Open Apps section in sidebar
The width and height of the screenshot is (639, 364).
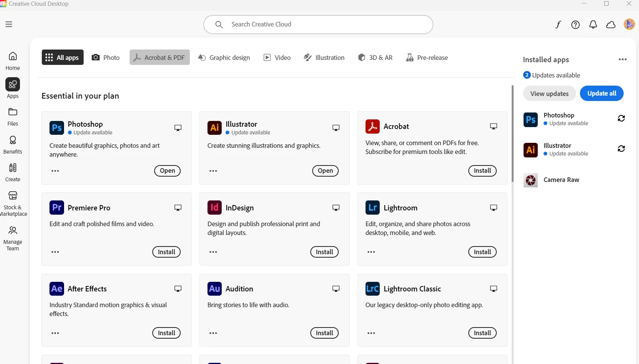click(x=13, y=89)
